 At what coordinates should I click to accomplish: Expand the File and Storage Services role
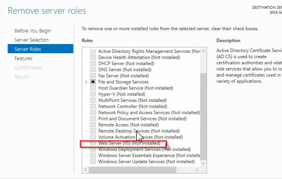click(x=86, y=82)
